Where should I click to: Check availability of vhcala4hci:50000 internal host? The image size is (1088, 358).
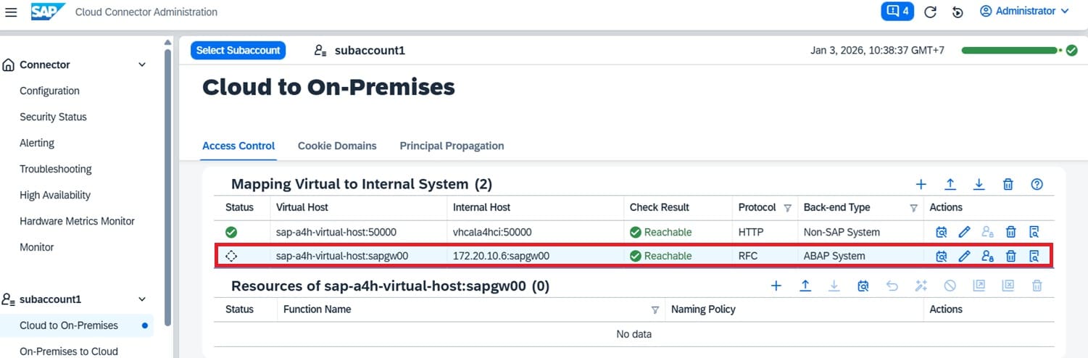point(941,233)
